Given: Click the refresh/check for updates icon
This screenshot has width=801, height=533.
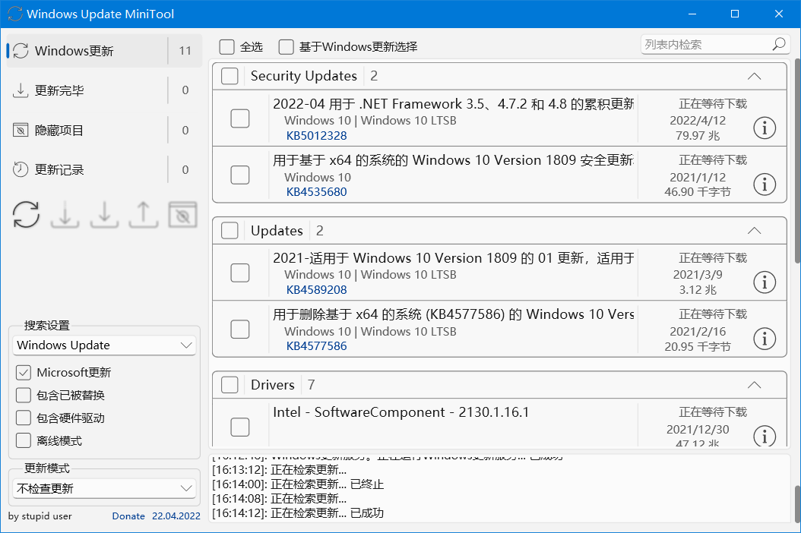Looking at the screenshot, I should click(26, 214).
